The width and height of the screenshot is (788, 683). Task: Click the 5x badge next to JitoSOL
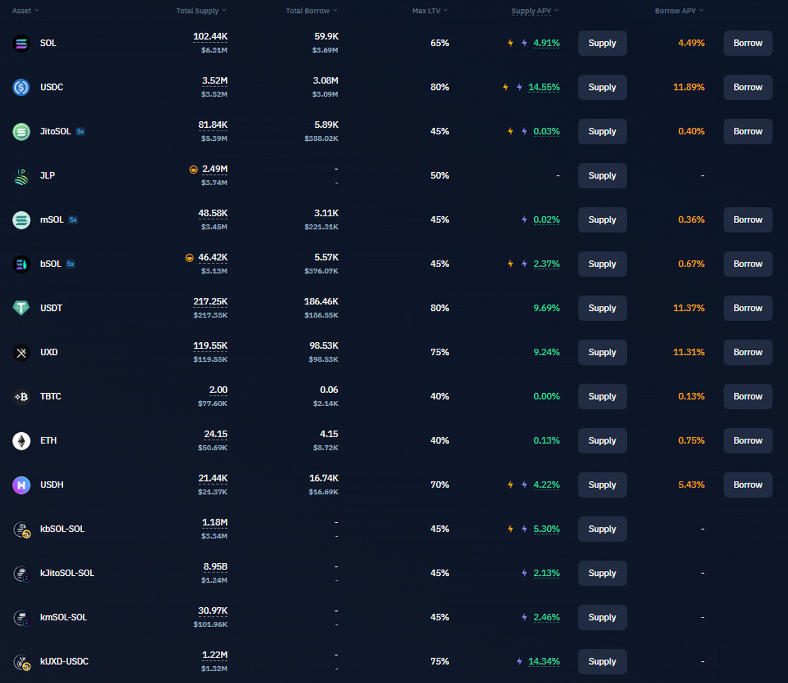pos(80,132)
